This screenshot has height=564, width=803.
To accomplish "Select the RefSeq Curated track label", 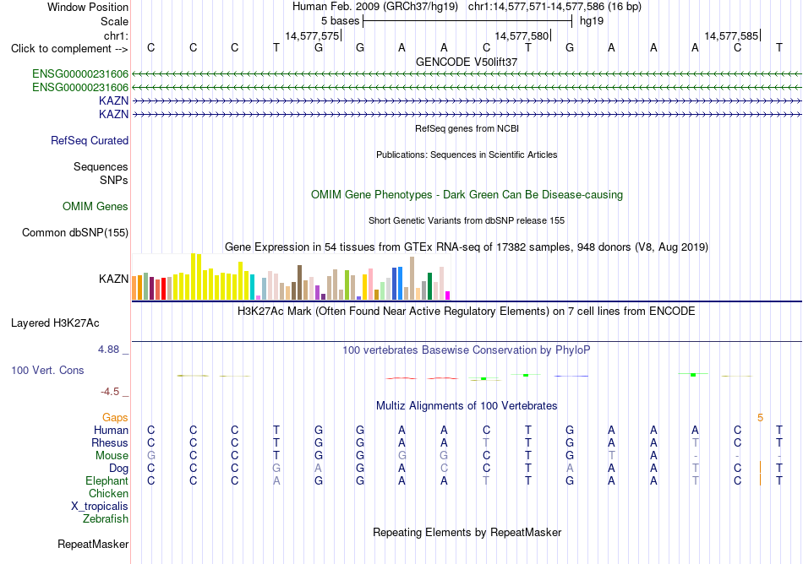I will coord(89,141).
